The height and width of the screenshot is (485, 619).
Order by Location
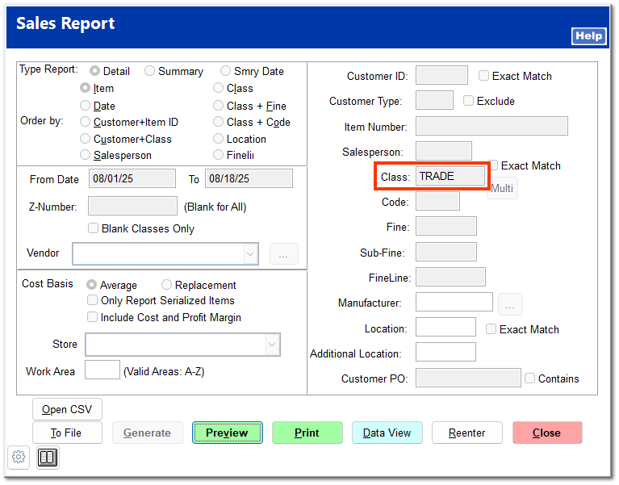218,139
